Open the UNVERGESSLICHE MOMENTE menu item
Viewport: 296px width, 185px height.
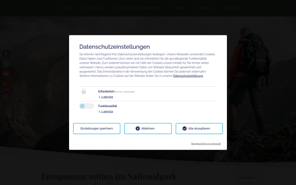138,8
